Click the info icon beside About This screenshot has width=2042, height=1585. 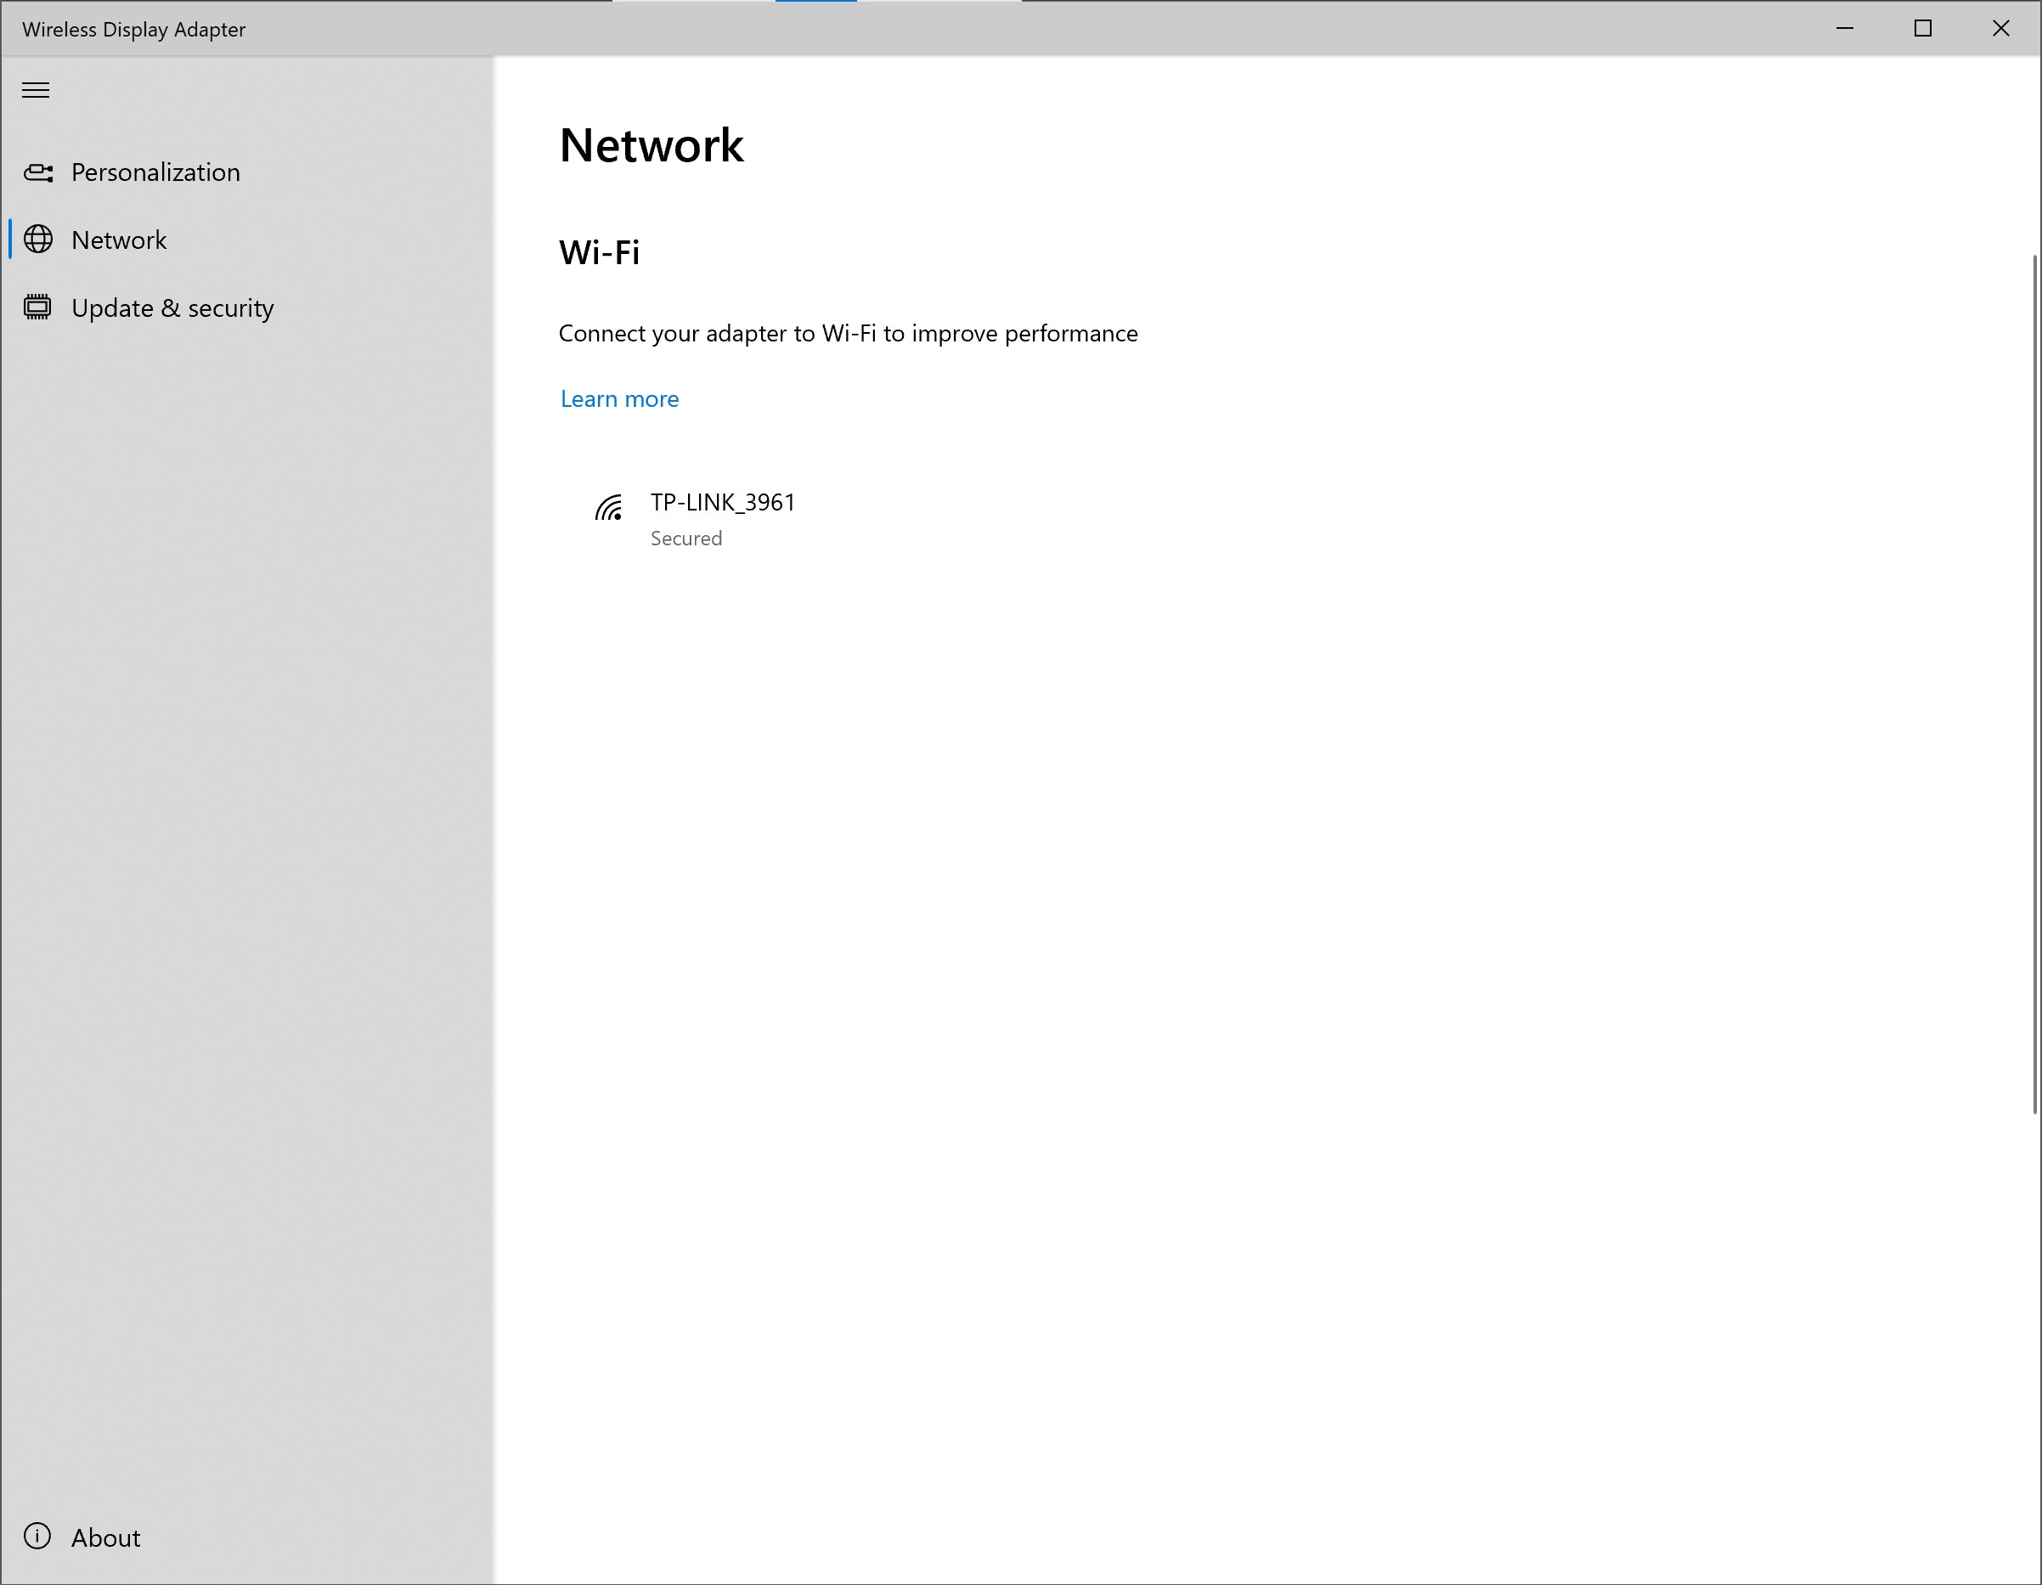tap(37, 1537)
